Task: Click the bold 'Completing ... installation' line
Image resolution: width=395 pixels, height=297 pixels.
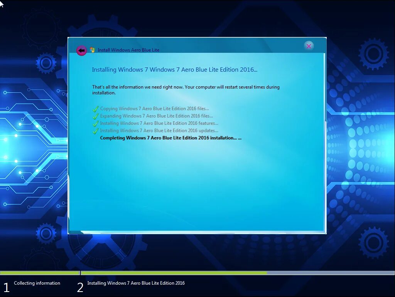Action: [171, 138]
